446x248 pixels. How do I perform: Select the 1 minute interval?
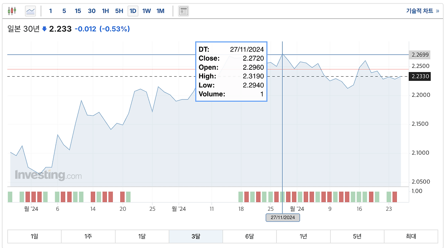point(51,11)
